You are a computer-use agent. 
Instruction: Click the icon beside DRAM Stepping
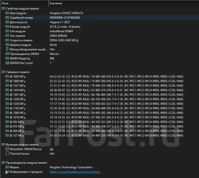pos(7,58)
